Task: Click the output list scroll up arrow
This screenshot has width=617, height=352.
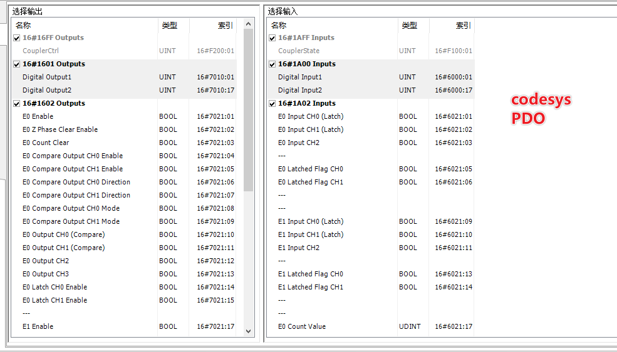Action: (x=248, y=24)
